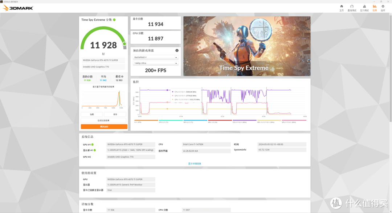Click the 保存 (save) button

click(x=115, y=114)
